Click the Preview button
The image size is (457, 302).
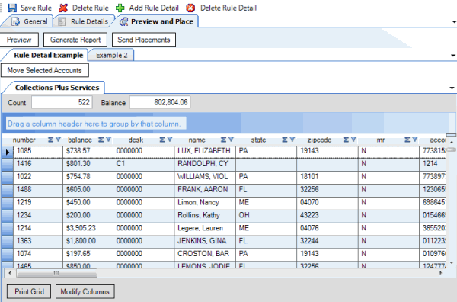click(x=19, y=40)
